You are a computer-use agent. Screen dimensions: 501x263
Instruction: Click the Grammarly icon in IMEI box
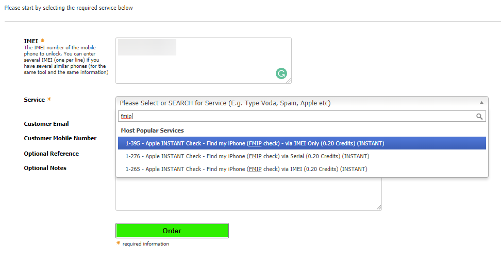(281, 73)
